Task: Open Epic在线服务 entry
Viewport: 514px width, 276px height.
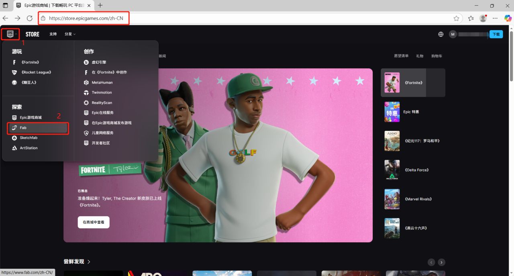Action: [x=103, y=113]
